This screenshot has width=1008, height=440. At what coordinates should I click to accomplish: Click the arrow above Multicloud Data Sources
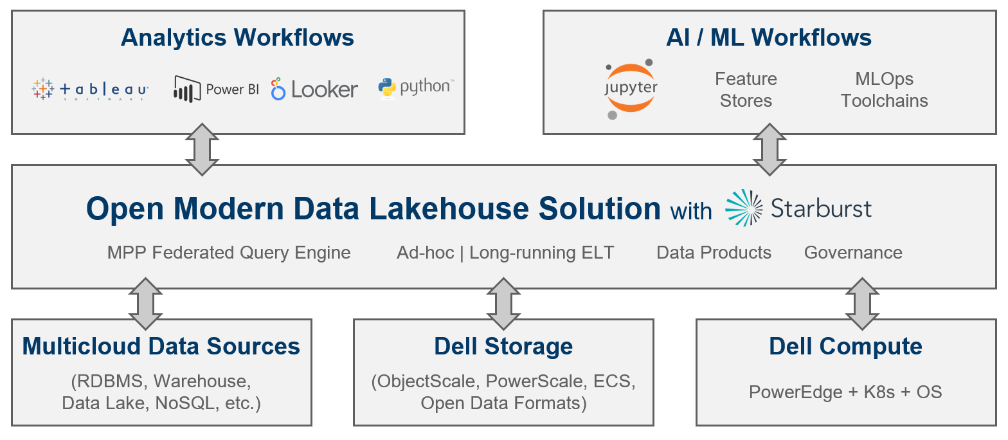click(145, 304)
